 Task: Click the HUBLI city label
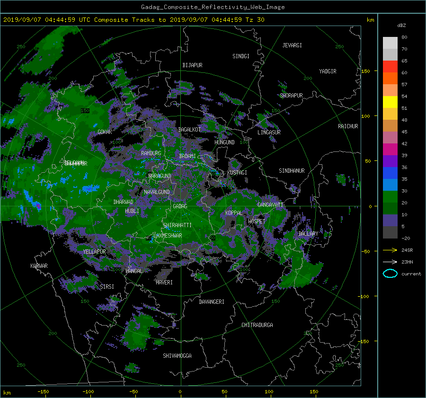tap(132, 211)
